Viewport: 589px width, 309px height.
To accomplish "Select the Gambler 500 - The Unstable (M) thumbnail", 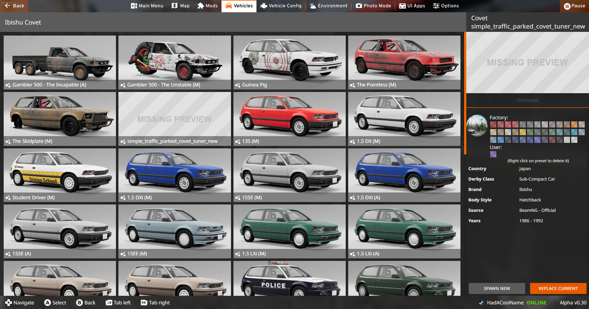I will coord(175,63).
